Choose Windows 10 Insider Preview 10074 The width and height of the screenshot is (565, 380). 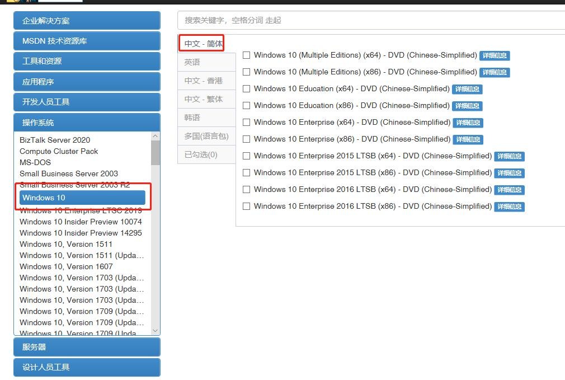coord(81,222)
